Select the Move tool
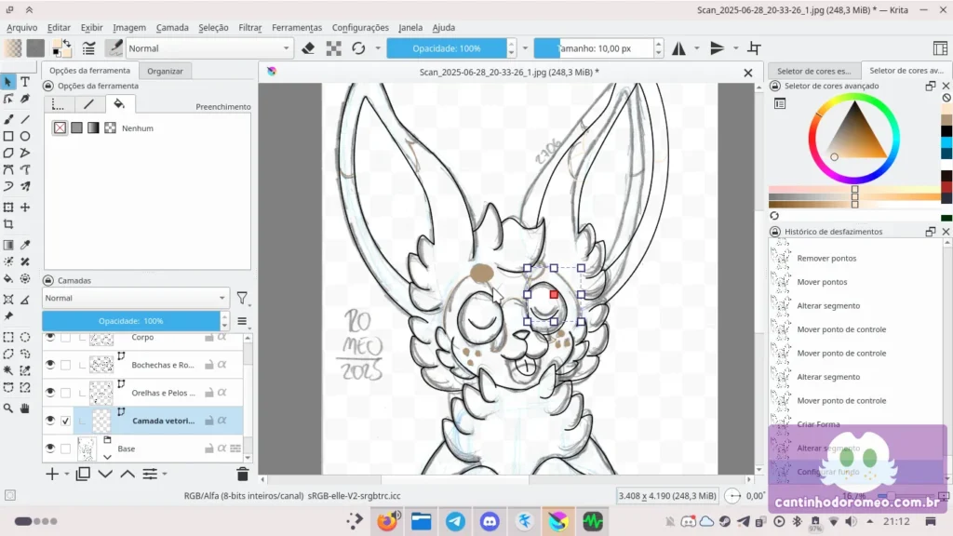953x536 pixels. [25, 208]
